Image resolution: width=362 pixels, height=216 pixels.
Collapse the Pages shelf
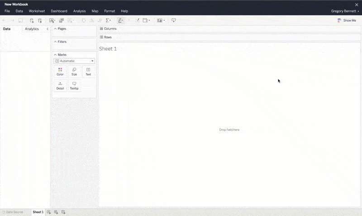point(55,29)
